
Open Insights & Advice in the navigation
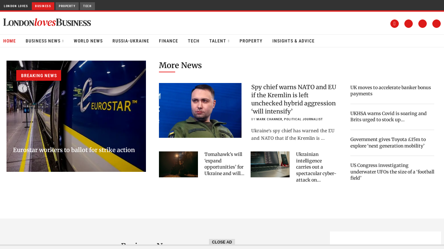[293, 41]
